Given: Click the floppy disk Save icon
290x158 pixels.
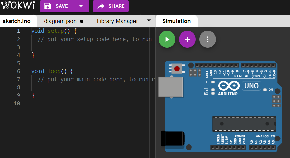Looking at the screenshot, I should click(x=48, y=6).
